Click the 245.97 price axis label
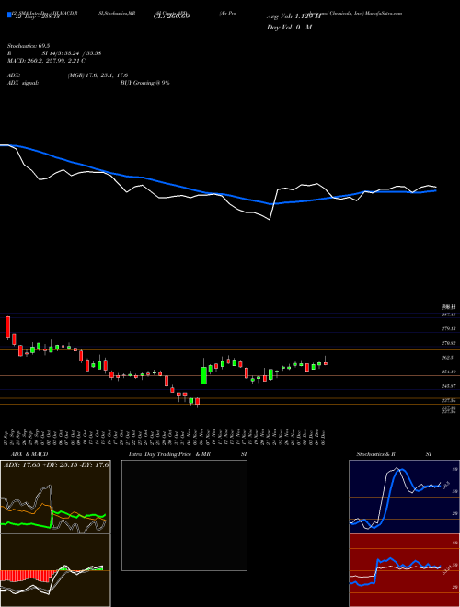 point(448,386)
